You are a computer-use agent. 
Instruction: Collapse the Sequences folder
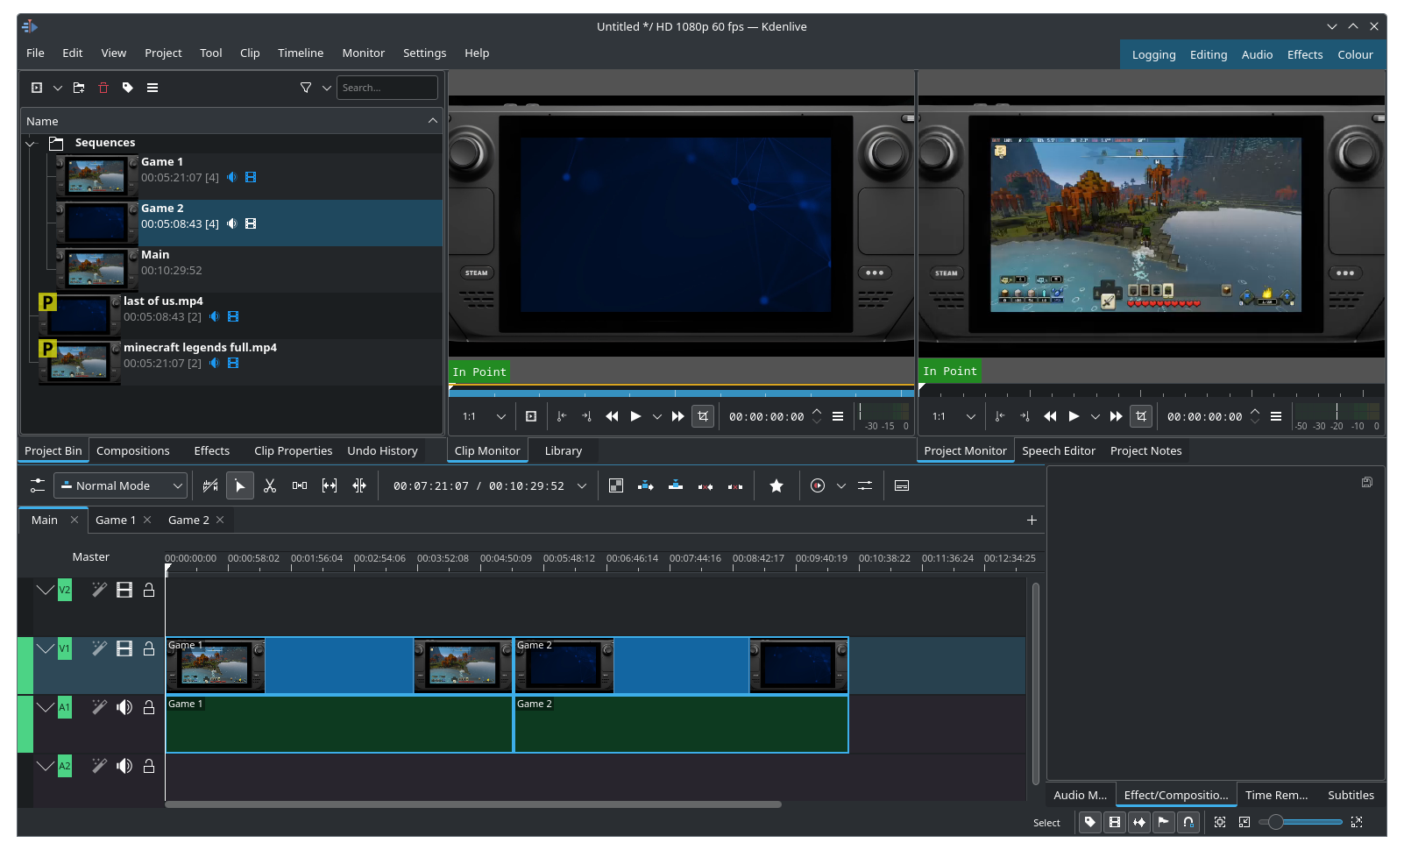coord(31,143)
